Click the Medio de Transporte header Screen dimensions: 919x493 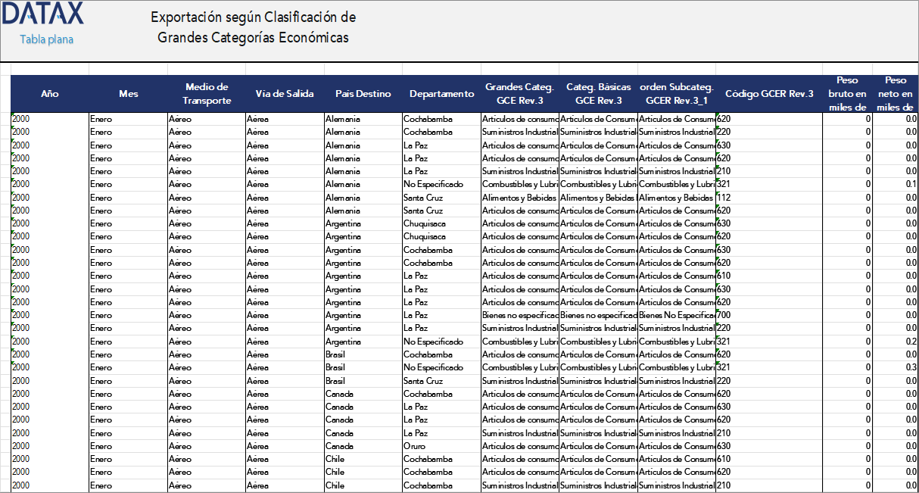click(207, 94)
